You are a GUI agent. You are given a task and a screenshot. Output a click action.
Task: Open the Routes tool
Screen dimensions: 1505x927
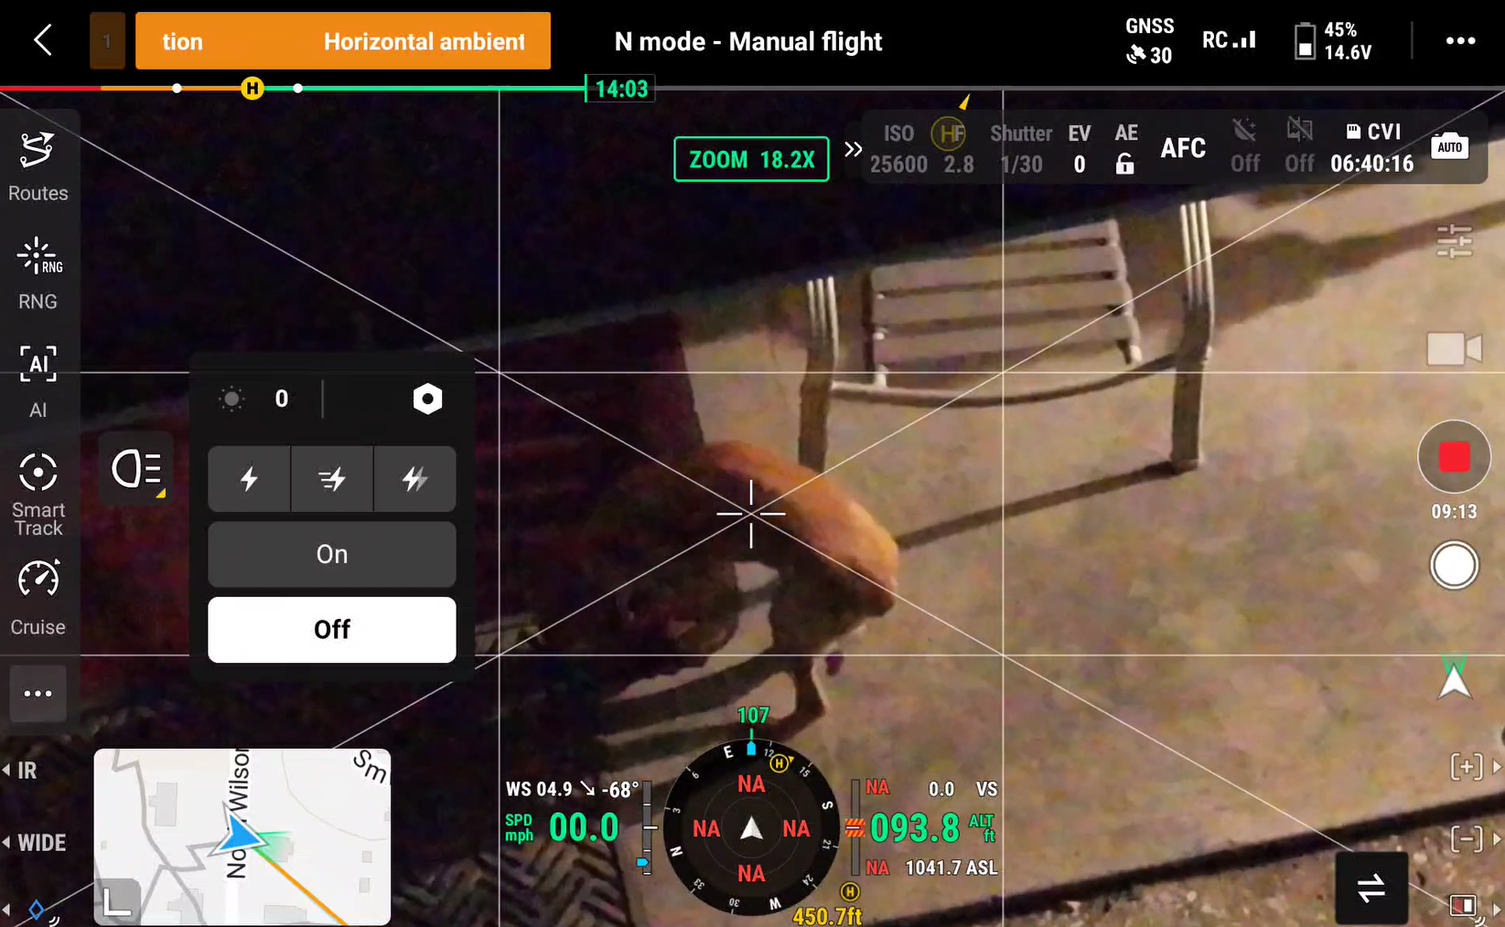[x=38, y=166]
